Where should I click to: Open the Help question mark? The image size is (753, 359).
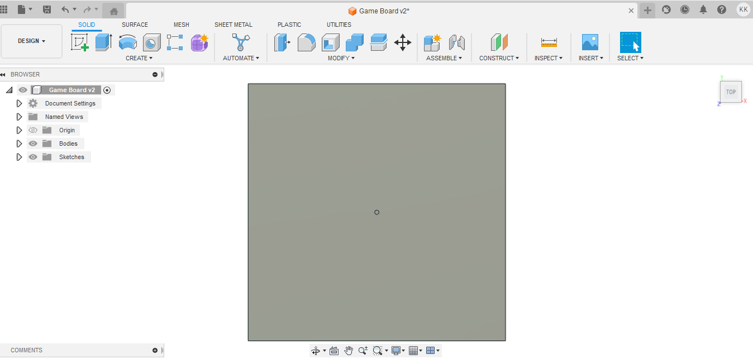722,9
